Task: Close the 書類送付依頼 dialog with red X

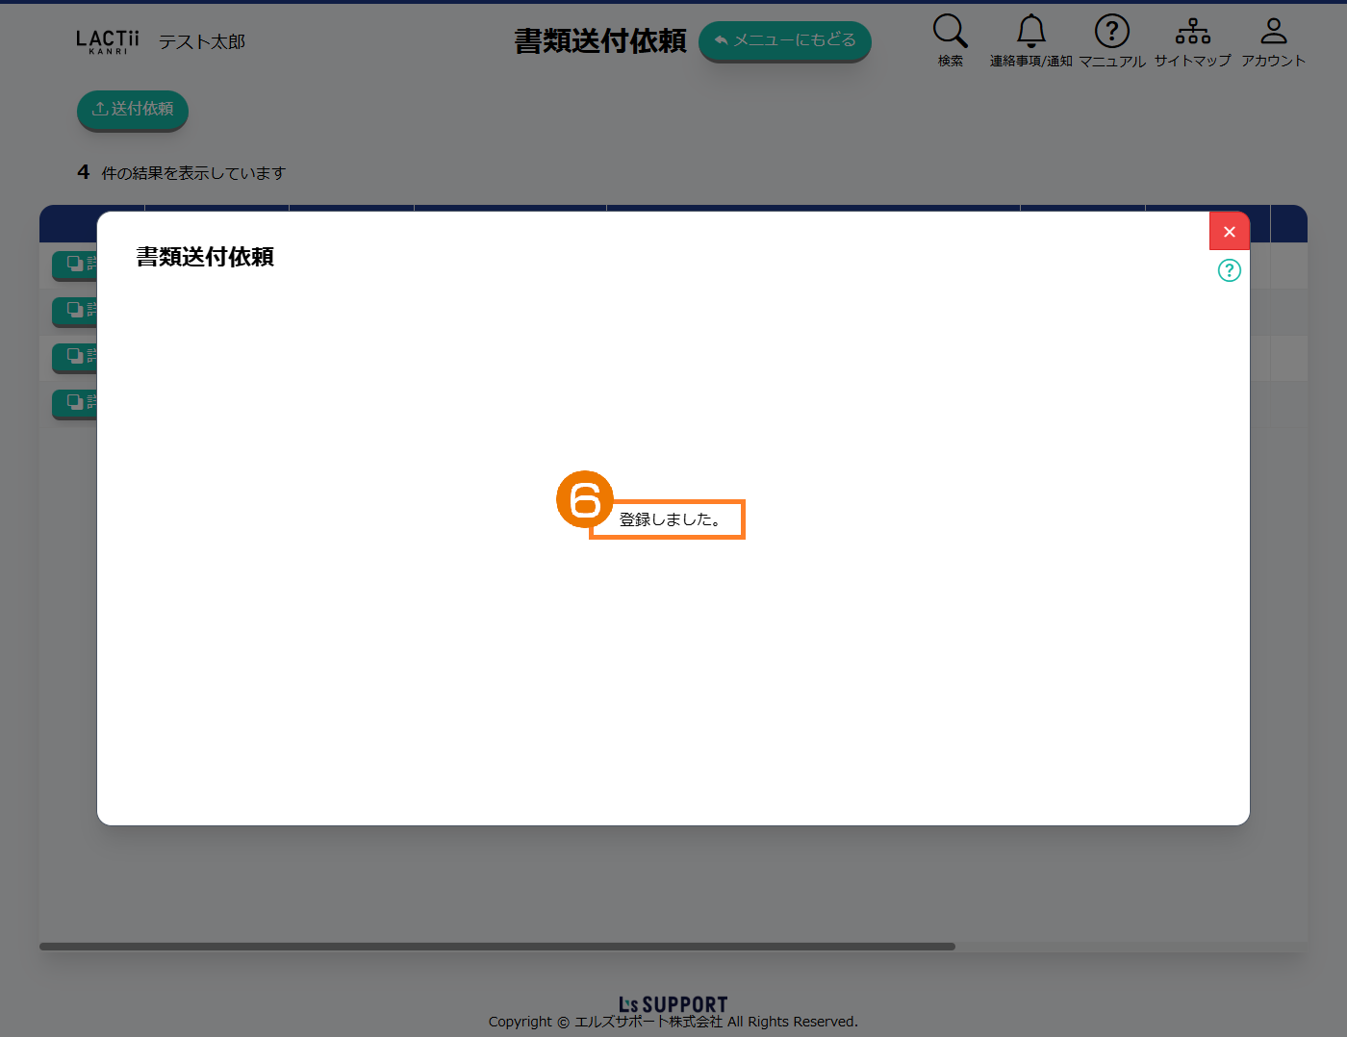Action: [x=1229, y=232]
